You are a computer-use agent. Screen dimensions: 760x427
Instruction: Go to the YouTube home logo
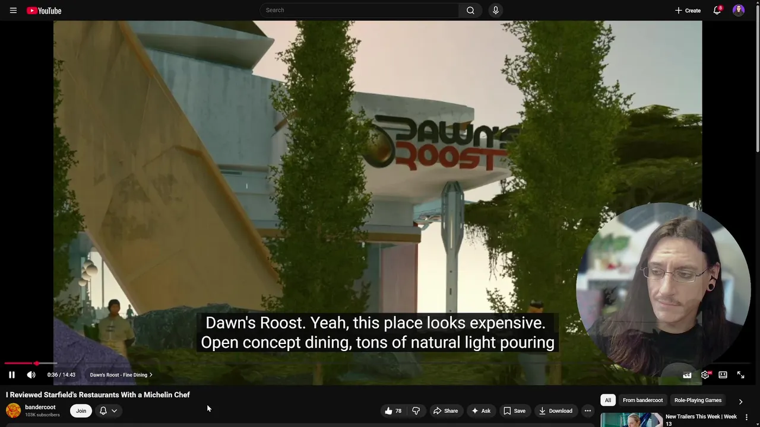pyautogui.click(x=44, y=11)
